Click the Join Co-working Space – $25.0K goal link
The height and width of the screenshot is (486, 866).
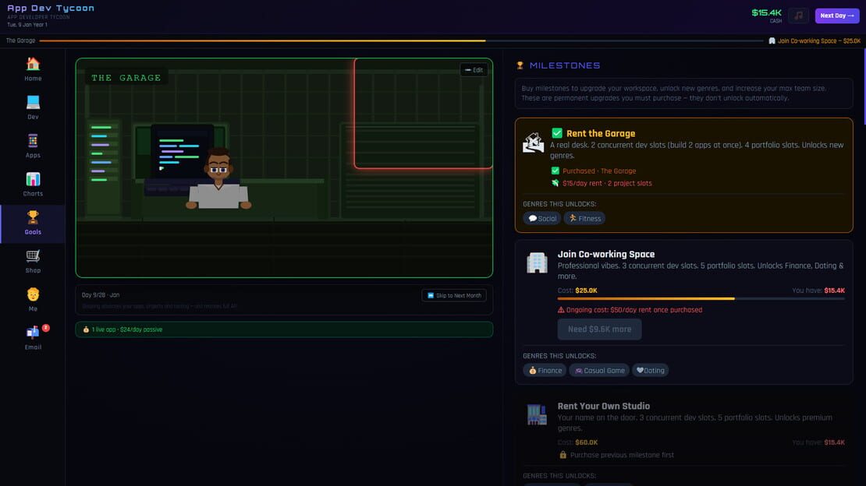[815, 40]
